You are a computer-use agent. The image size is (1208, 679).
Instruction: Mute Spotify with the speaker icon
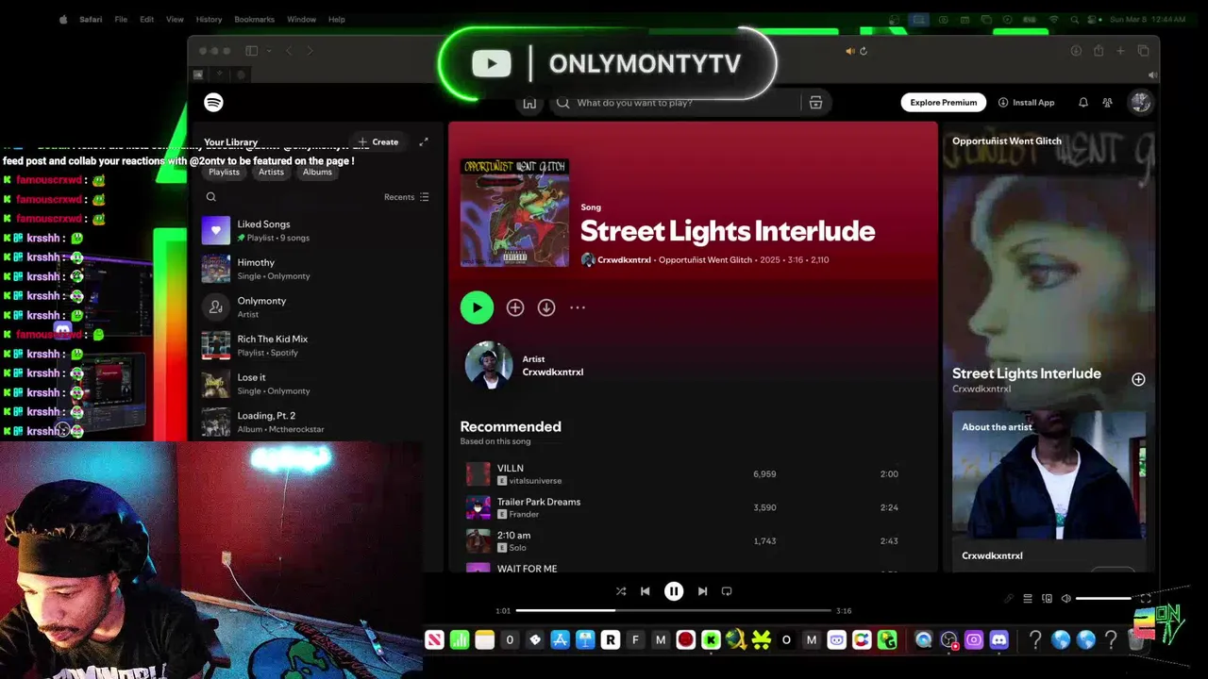[x=1066, y=599]
